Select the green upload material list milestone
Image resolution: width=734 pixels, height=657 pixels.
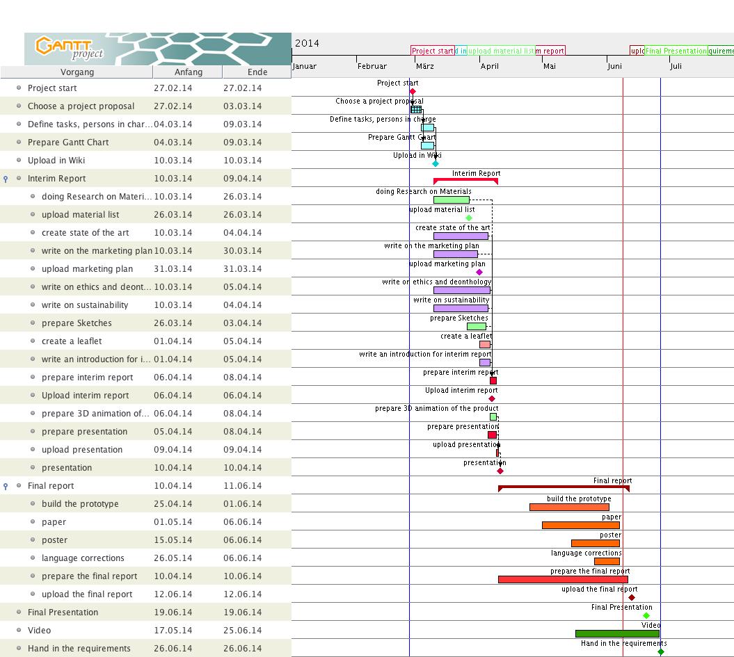(x=469, y=218)
